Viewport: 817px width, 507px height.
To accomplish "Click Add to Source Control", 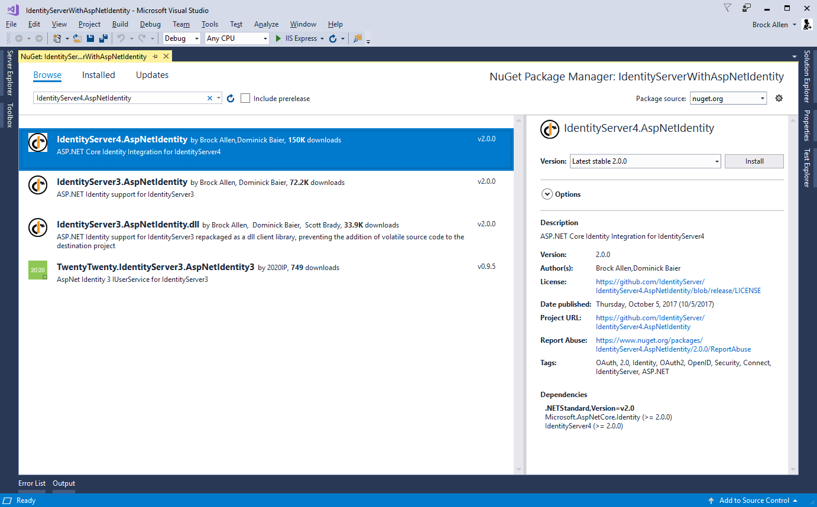I will [x=754, y=500].
